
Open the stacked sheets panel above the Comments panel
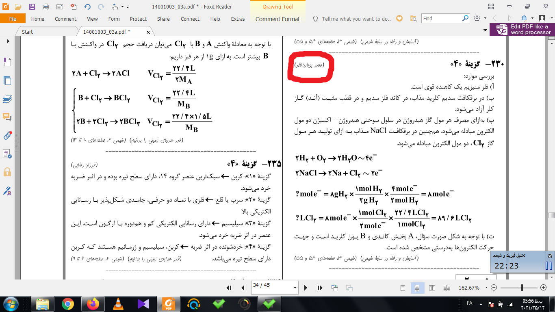coord(7,99)
